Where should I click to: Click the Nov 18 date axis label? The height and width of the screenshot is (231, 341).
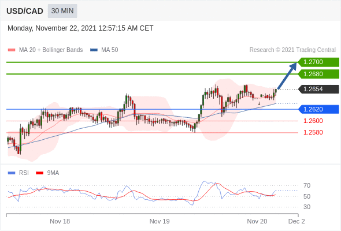pyautogui.click(x=60, y=221)
